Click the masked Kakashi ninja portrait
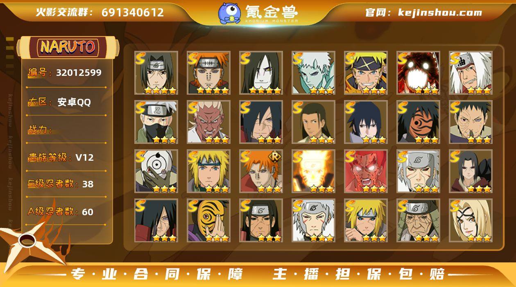Screen dimensions: 516x287 click(156, 122)
